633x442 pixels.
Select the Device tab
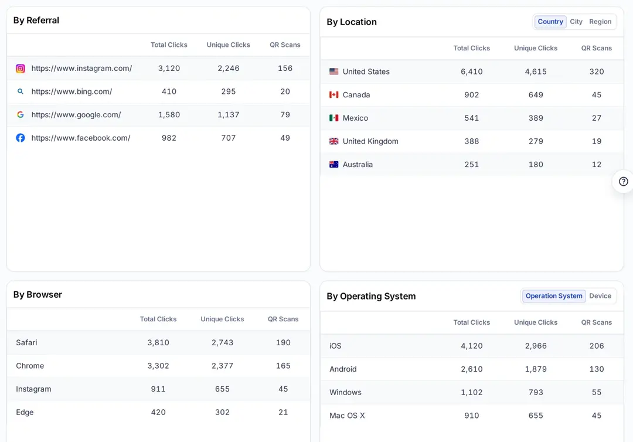pos(600,296)
